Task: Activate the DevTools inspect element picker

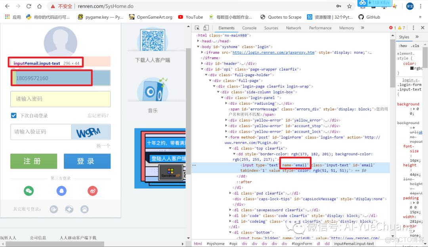Action: 197,28
